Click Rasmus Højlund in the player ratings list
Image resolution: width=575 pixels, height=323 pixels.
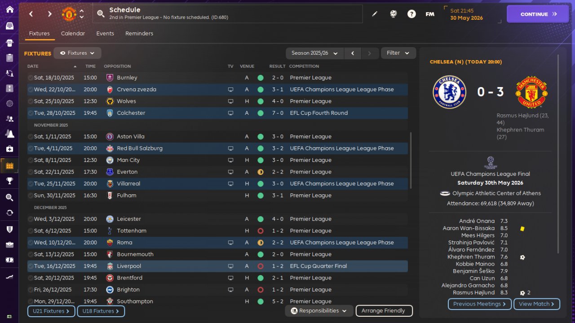coord(473,292)
